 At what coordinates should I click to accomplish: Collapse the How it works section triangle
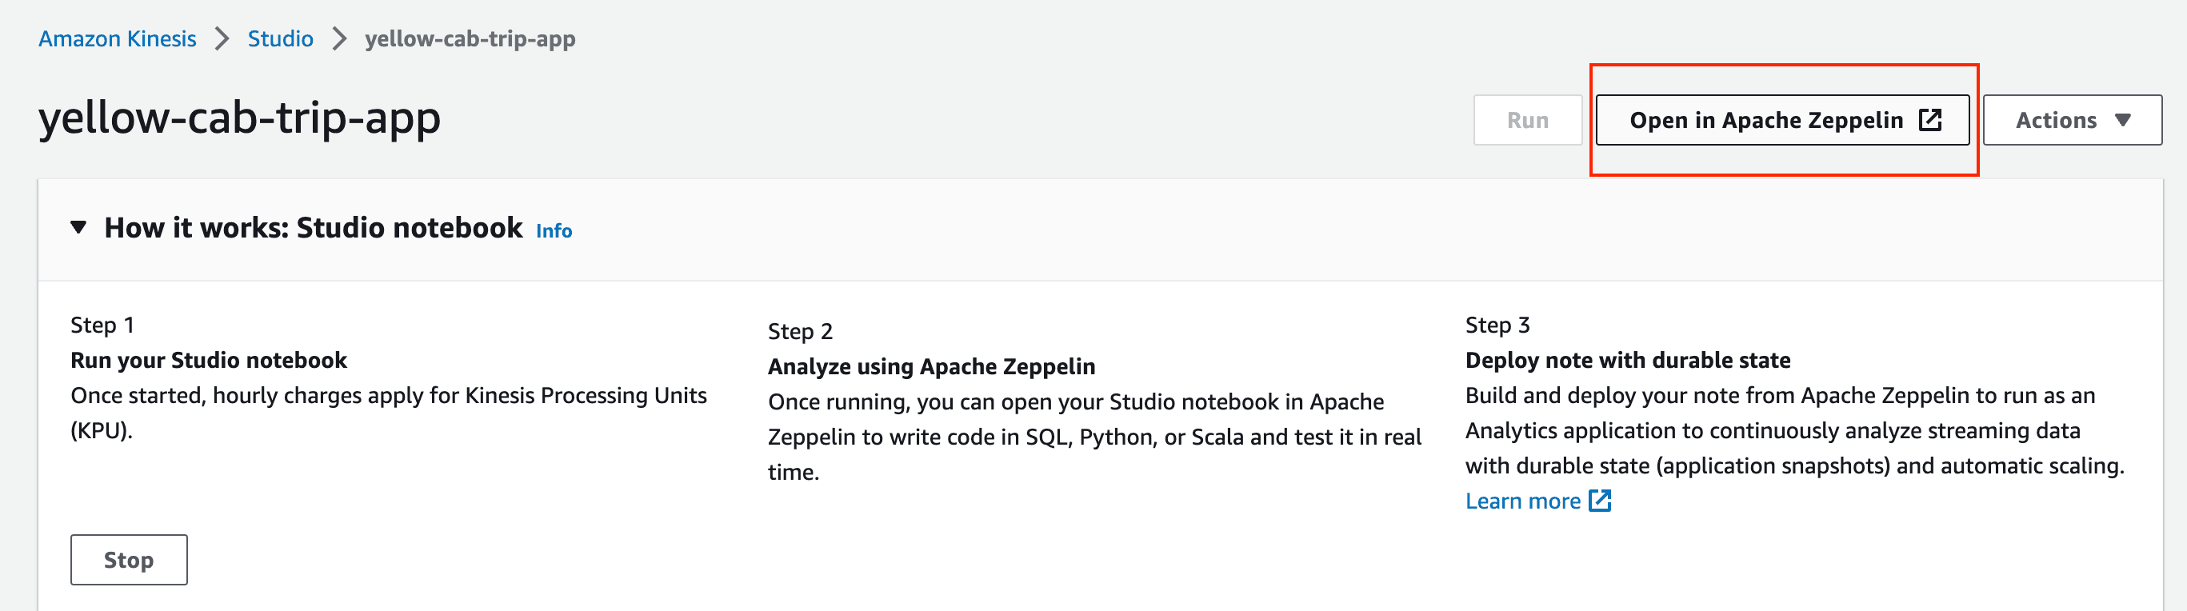pyautogui.click(x=78, y=227)
